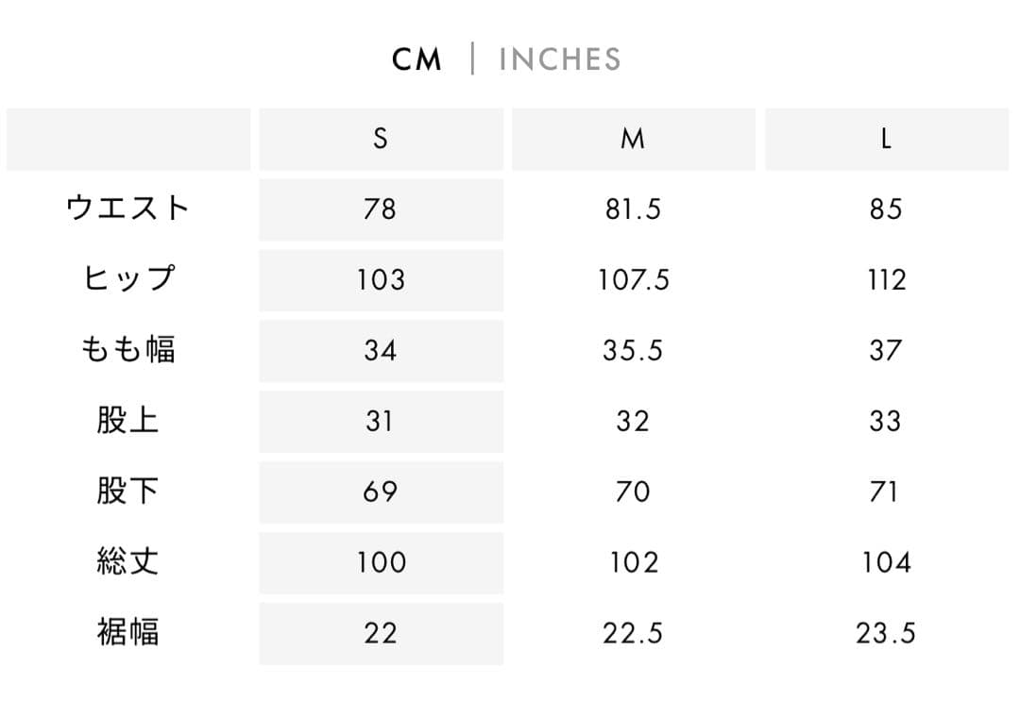Image resolution: width=1020 pixels, height=701 pixels.
Task: Switch size chart to INCHES
Action: 559,59
